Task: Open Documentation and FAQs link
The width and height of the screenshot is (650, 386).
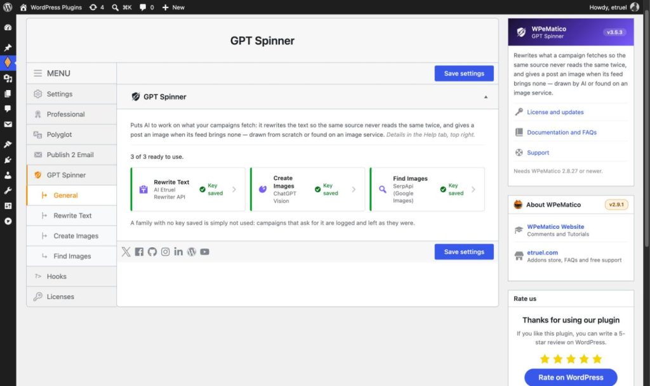Action: [562, 132]
